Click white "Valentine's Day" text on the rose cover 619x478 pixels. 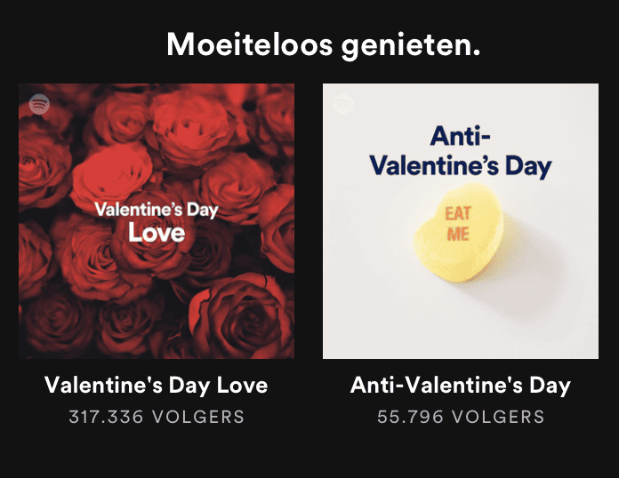156,211
